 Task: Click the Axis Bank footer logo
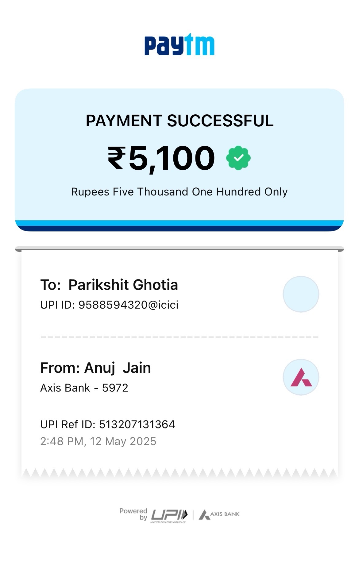coord(219,515)
